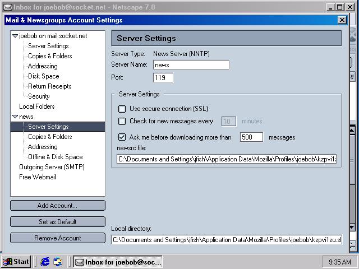Enable Use secure connection (SSL)

click(122, 109)
